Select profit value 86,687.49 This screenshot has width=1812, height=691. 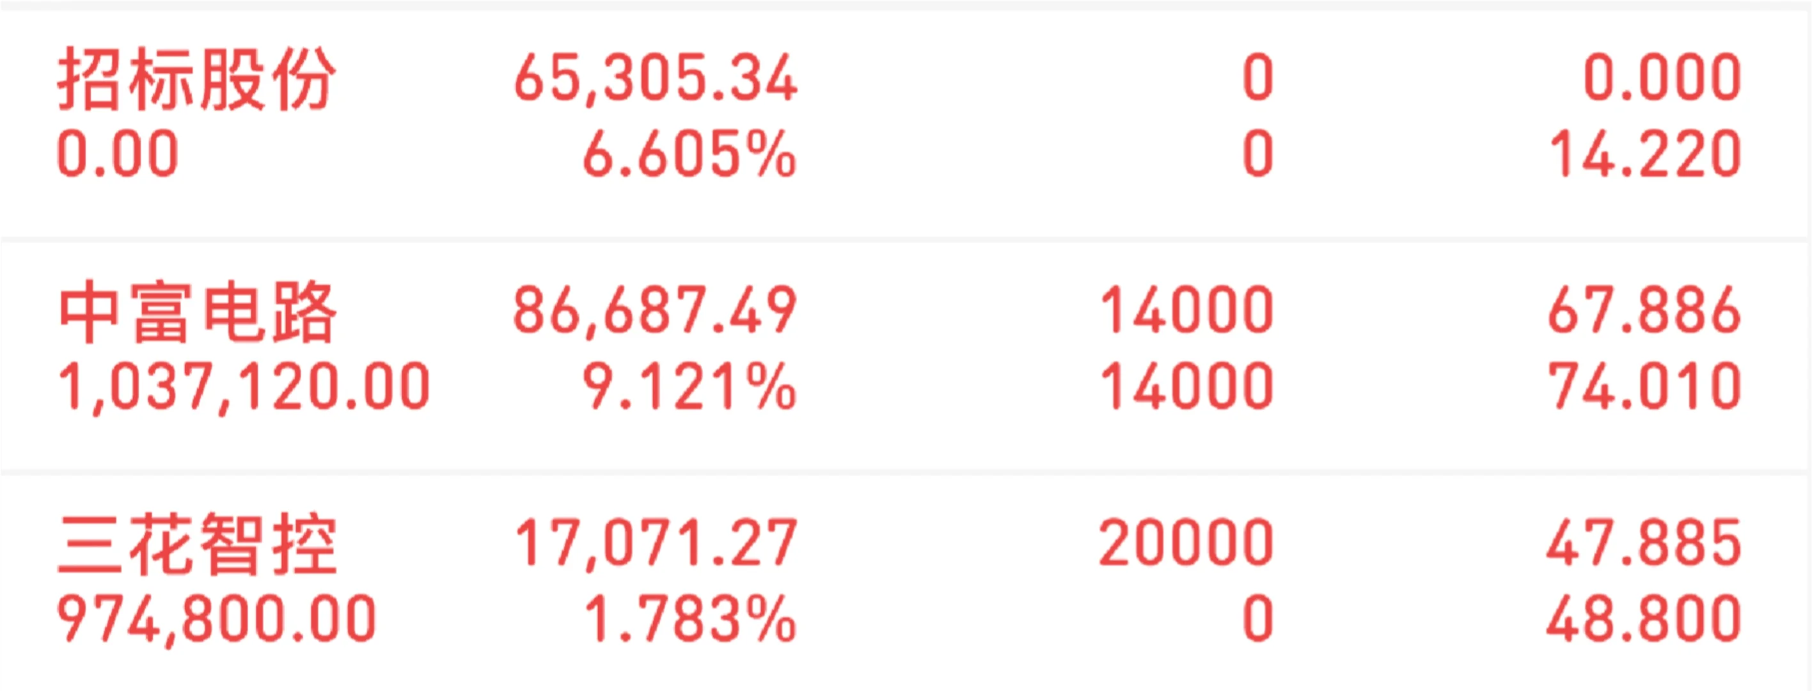coord(655,310)
